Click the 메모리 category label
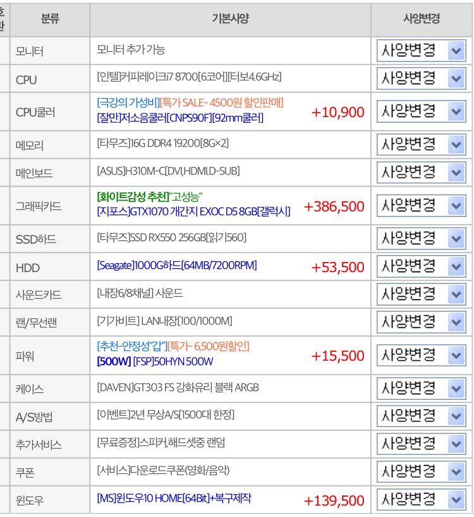The width and height of the screenshot is (474, 517). pyautogui.click(x=30, y=146)
